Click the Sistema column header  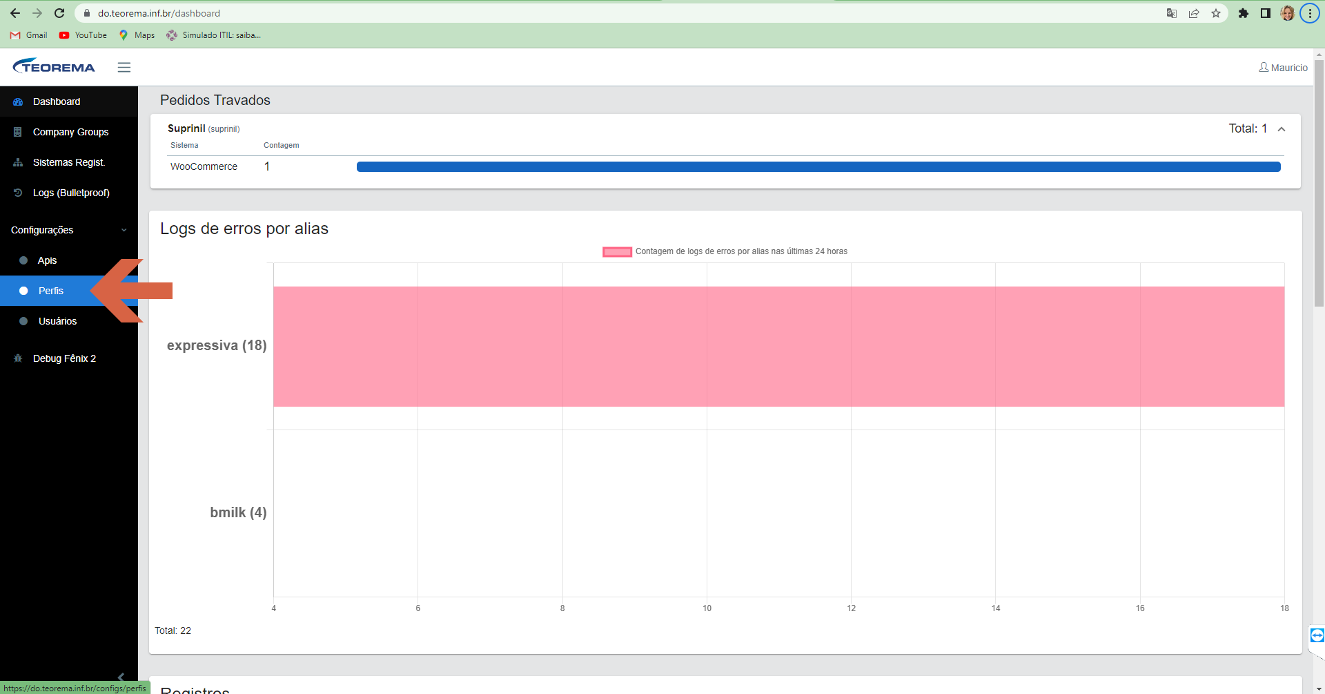184,145
